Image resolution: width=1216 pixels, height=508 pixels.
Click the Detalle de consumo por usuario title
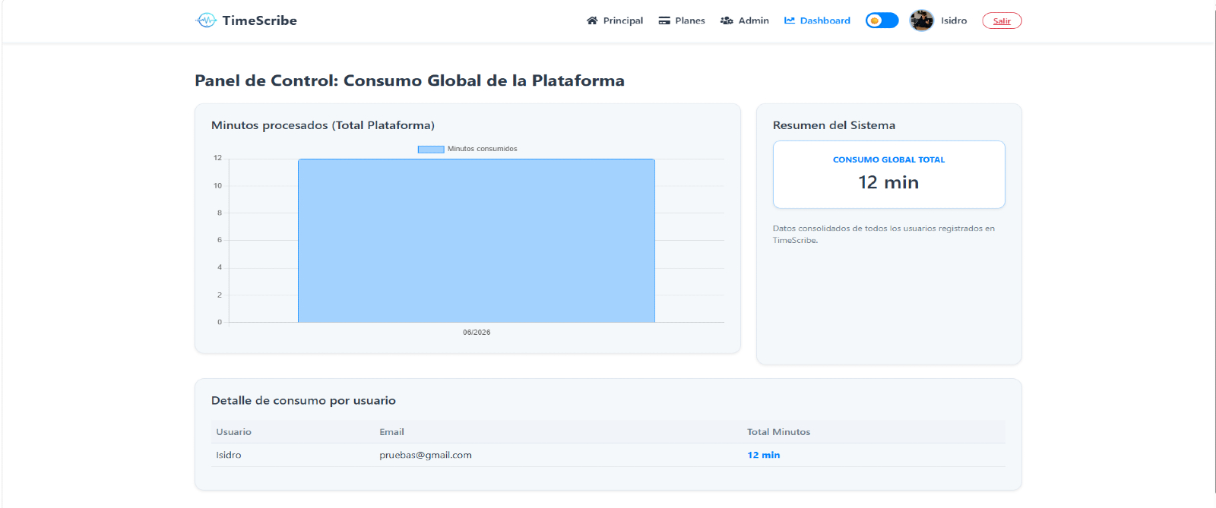(303, 400)
